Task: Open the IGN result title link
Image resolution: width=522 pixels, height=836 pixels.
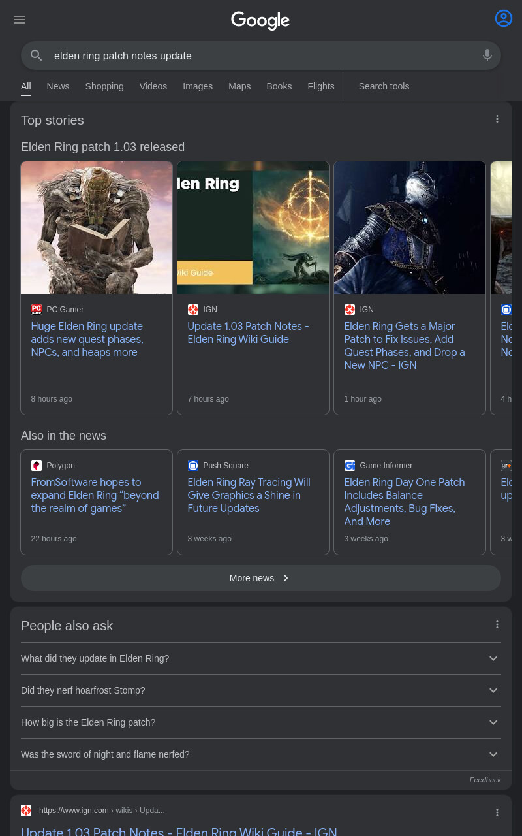Action: coord(179,831)
